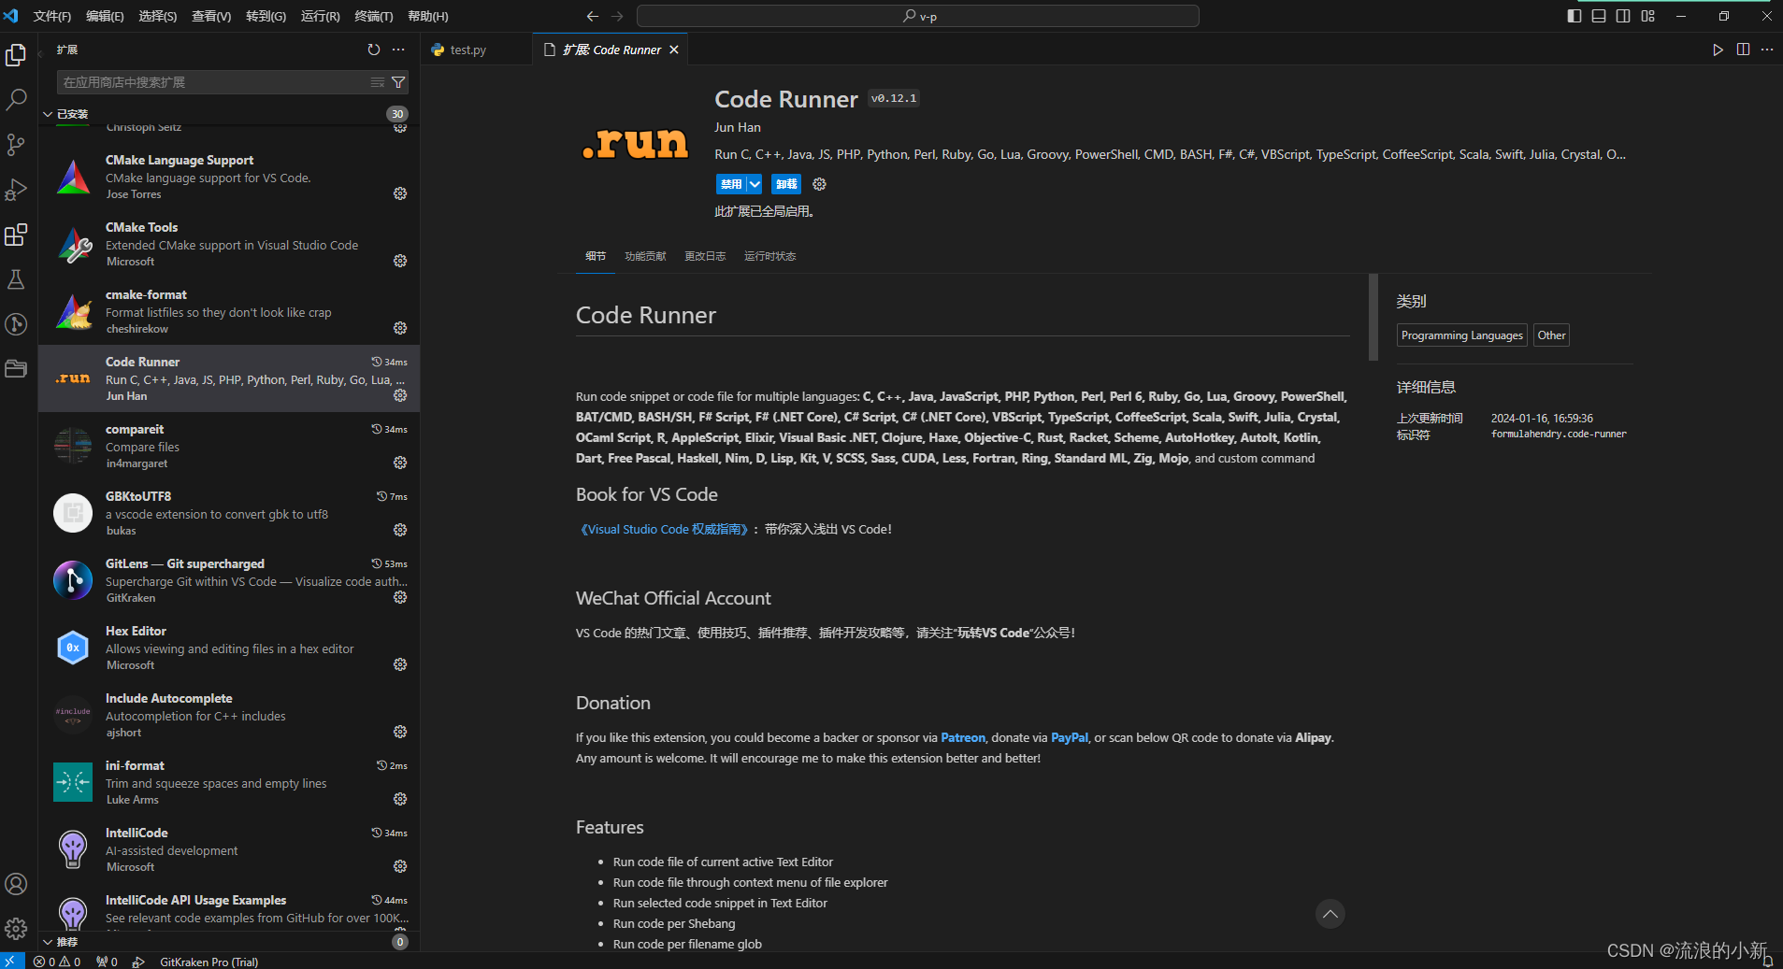Screen dimensions: 1783x969
Task: Open the GitLens view in activity bar
Action: click(16, 324)
